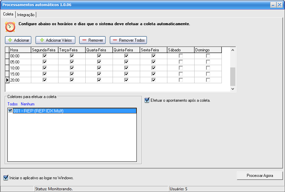Minimize the Processamentos automáticos window

[273, 5]
